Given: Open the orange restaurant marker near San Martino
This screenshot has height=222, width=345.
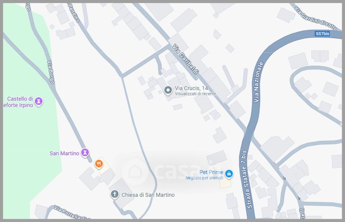Looking at the screenshot, I should point(99,164).
